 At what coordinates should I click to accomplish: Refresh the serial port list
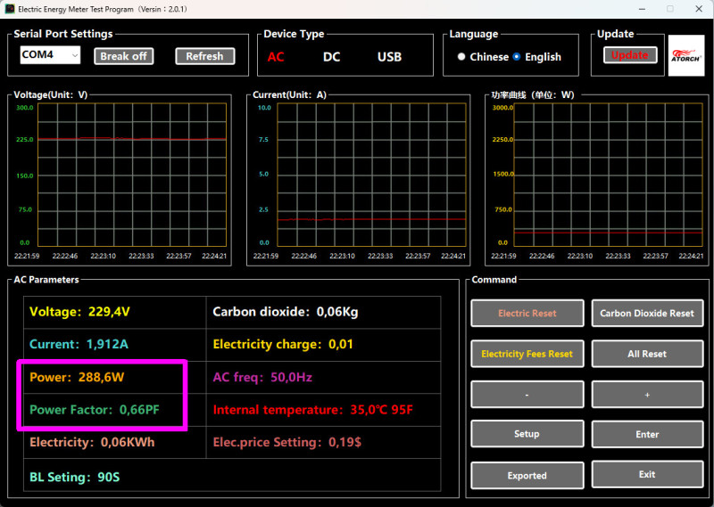coord(204,56)
